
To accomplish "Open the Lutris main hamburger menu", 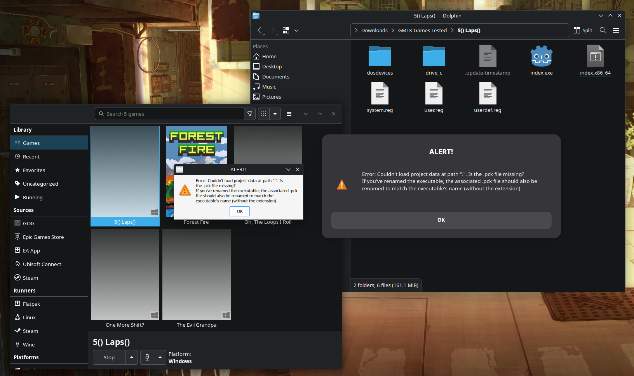I will (289, 114).
